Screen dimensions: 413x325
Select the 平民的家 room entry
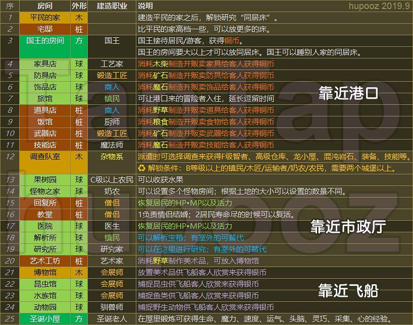[x=44, y=17]
